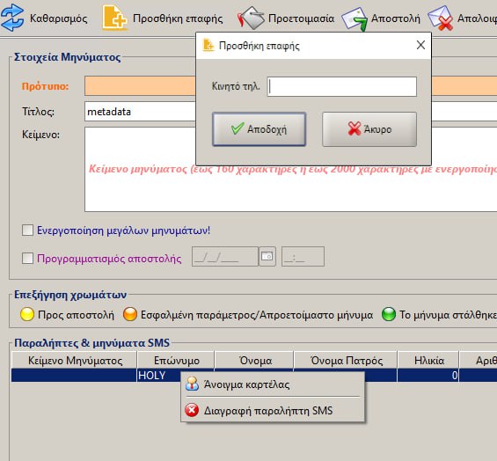Click the Προετοιμασία tag icon
This screenshot has width=497, height=461.
tap(251, 18)
